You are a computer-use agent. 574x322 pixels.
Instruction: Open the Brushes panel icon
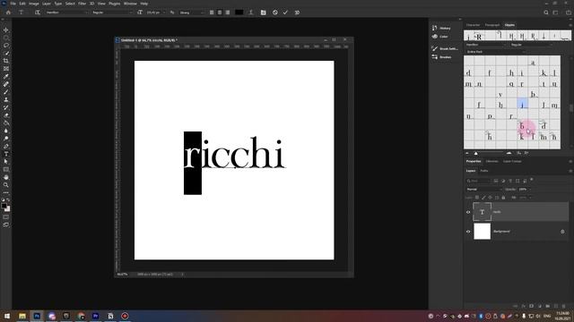[434, 57]
